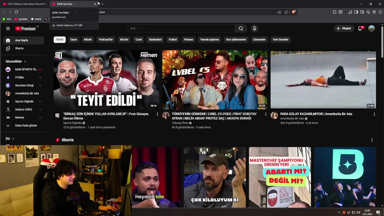Open the YouTube hamburger guide menu

coord(8,28)
